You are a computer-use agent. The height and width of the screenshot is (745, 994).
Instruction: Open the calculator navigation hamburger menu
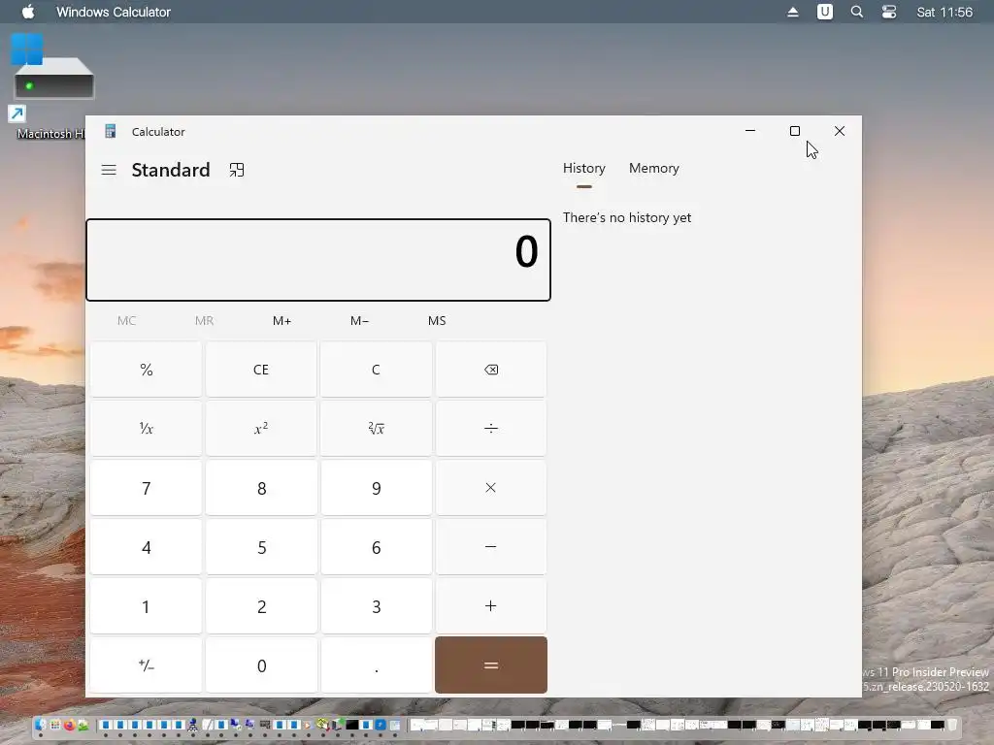point(109,170)
